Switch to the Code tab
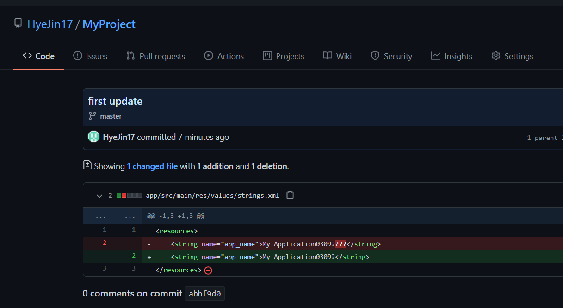This screenshot has height=308, width=563. pyautogui.click(x=38, y=56)
